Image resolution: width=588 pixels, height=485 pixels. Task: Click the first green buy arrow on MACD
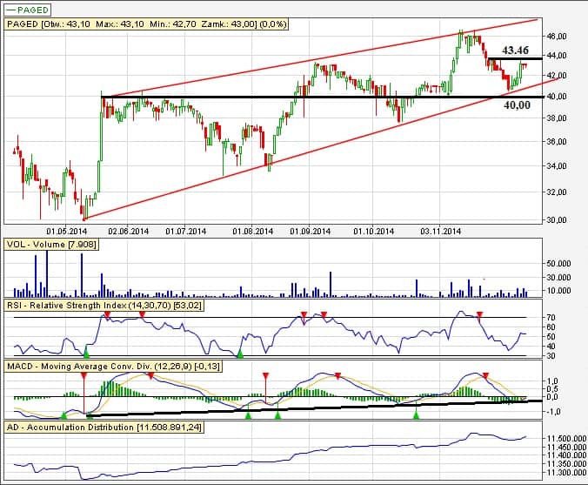point(63,415)
